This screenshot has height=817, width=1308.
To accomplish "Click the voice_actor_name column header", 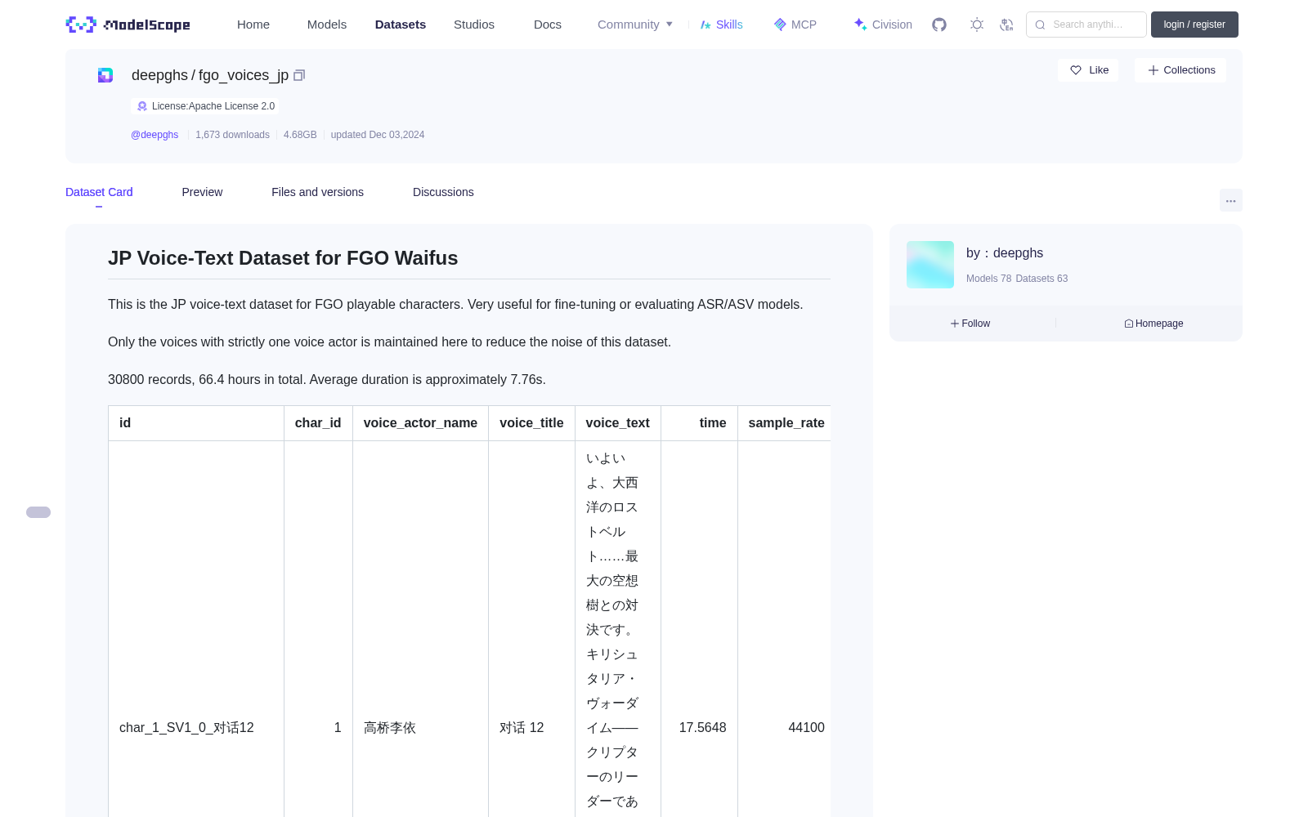I will point(420,423).
